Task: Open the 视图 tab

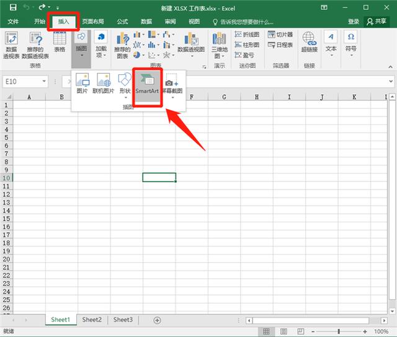Action: (194, 22)
